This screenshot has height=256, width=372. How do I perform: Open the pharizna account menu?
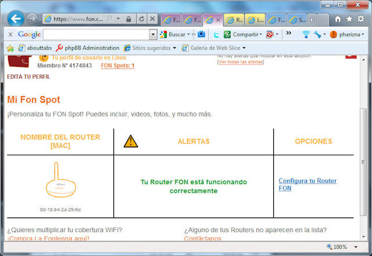(347, 34)
